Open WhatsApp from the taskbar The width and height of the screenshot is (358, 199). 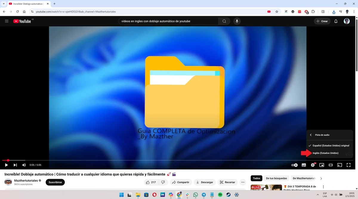point(195,195)
